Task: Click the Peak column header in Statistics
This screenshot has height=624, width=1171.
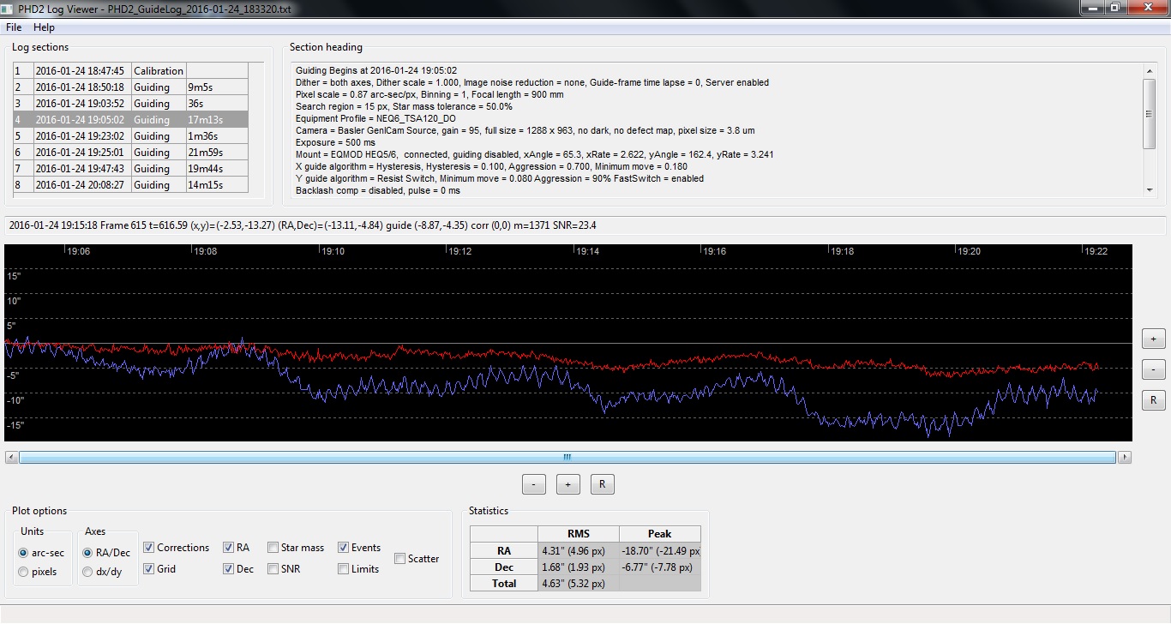Action: coord(660,534)
